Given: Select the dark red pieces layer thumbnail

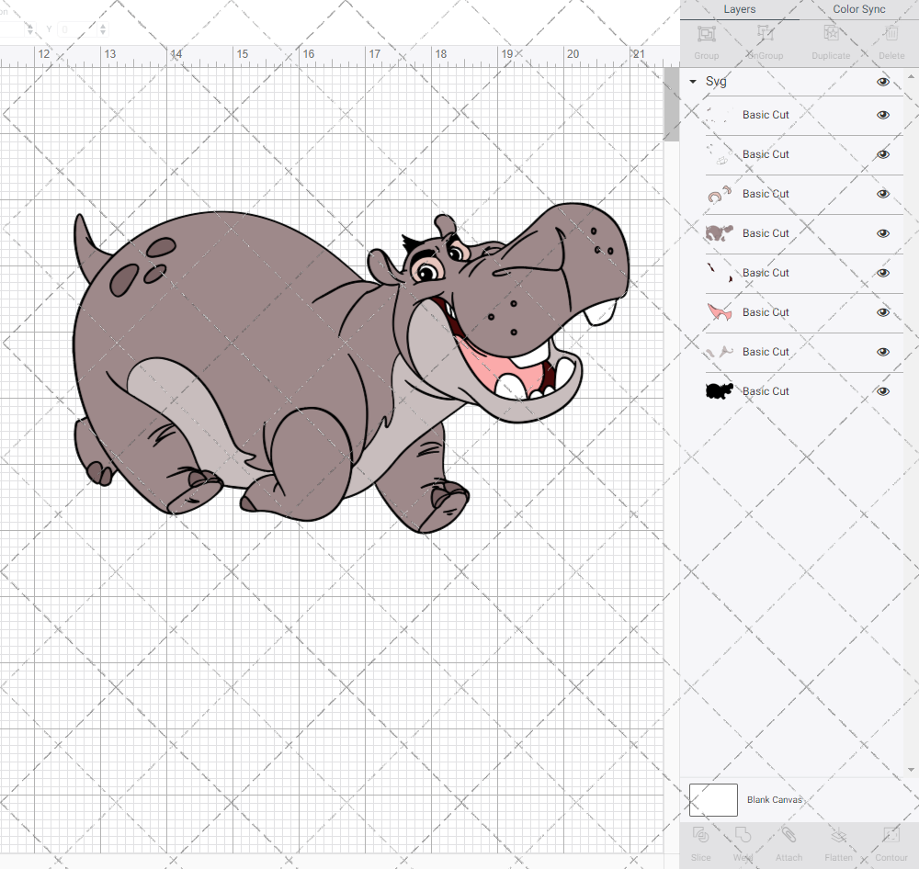Looking at the screenshot, I should point(720,273).
